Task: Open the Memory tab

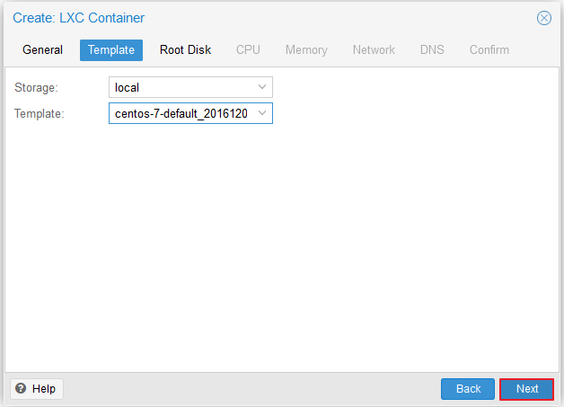Action: pos(306,50)
